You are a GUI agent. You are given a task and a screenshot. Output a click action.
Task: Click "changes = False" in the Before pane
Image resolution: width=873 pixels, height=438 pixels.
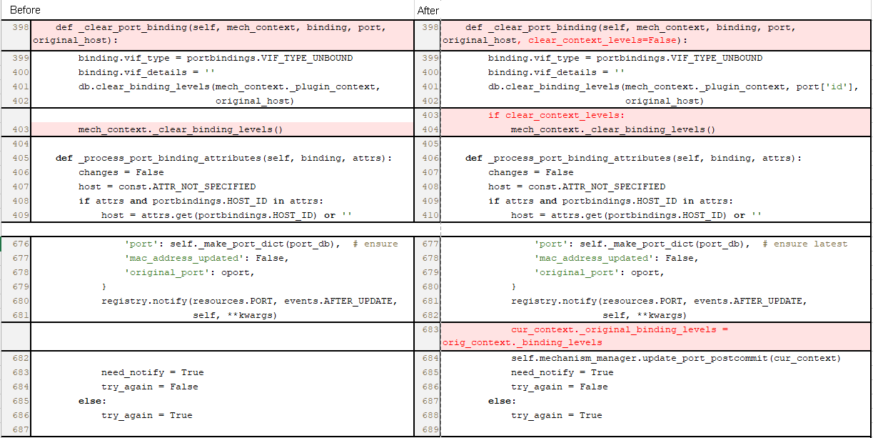pyautogui.click(x=121, y=172)
